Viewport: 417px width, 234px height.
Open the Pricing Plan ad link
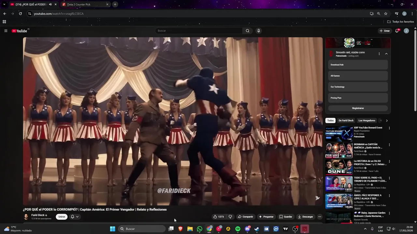point(358,98)
